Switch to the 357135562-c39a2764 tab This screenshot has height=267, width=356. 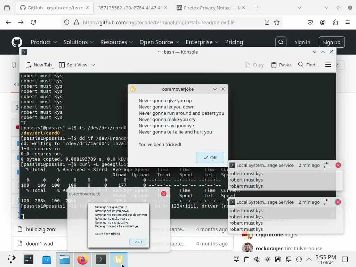point(132,8)
